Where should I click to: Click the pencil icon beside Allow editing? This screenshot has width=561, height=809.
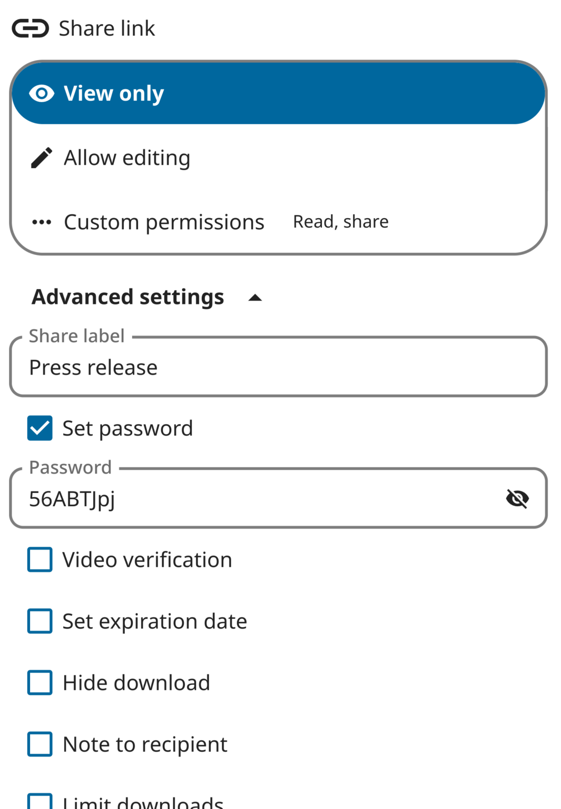coord(42,157)
